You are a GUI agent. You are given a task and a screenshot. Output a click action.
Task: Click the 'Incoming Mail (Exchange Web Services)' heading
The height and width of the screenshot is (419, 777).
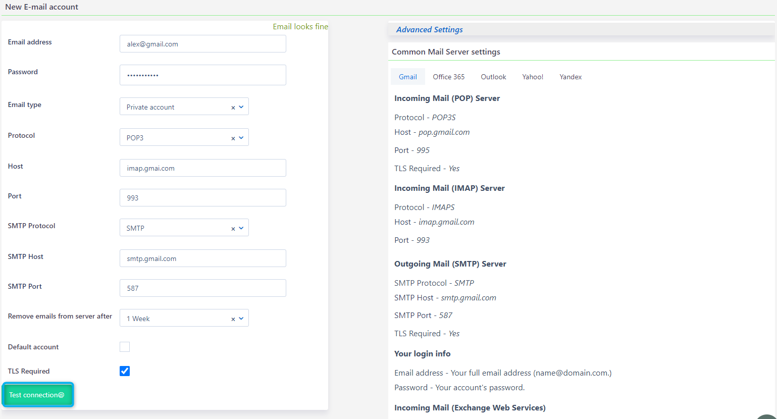470,408
